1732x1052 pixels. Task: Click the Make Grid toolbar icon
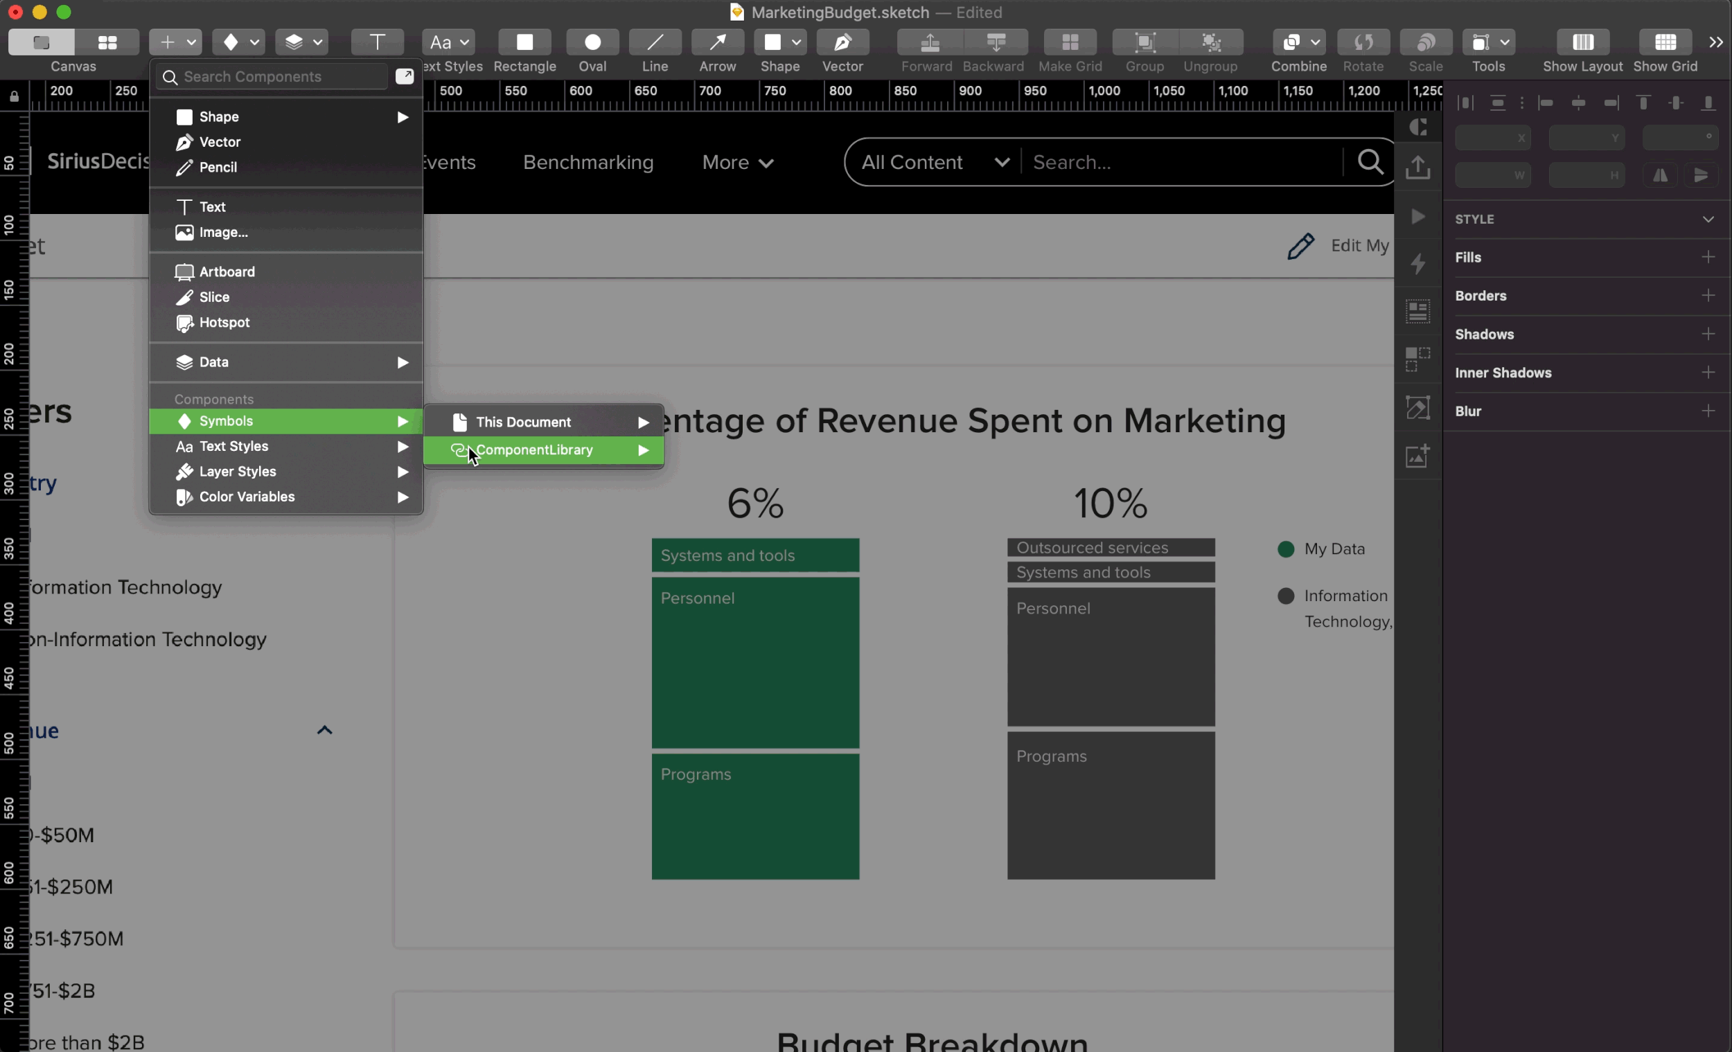click(x=1070, y=42)
